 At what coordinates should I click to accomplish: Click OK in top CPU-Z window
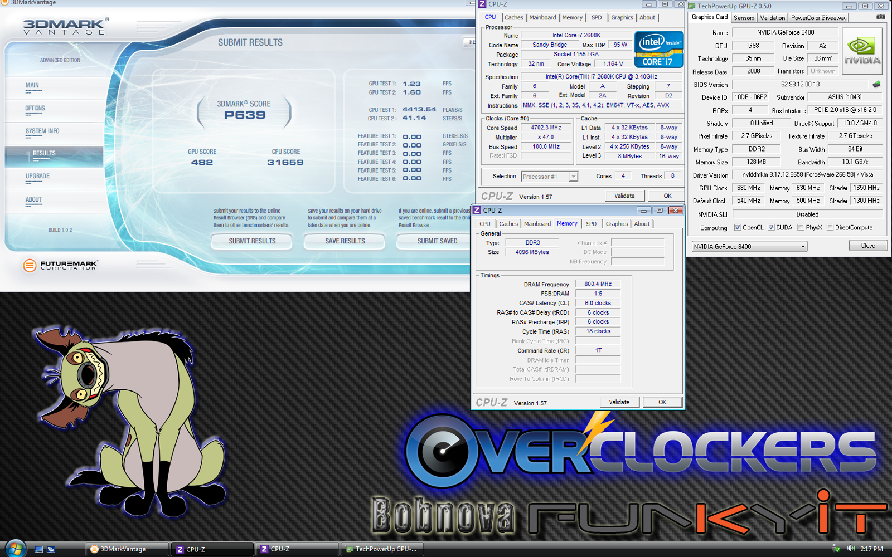tap(667, 196)
